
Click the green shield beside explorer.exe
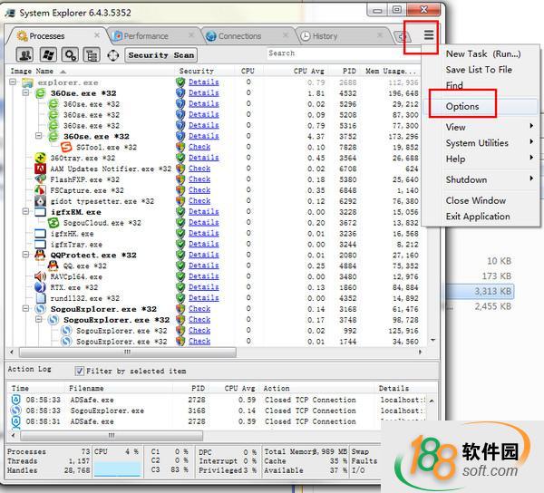pos(180,82)
